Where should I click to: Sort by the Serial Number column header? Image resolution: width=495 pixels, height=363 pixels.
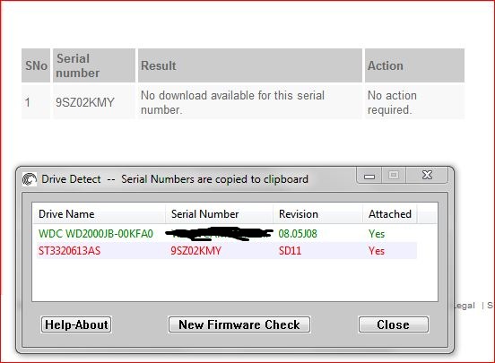coord(219,214)
